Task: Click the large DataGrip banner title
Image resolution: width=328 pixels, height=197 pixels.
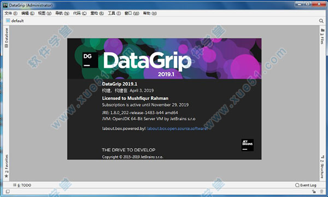Action: pyautogui.click(x=148, y=61)
